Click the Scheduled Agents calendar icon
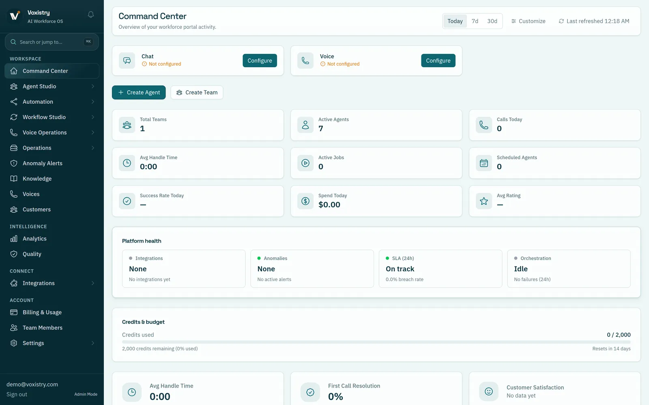 click(484, 163)
